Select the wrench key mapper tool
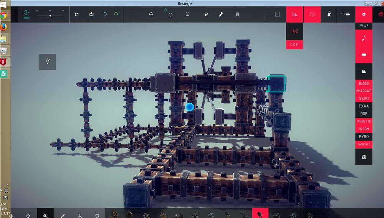384x218 pixels. 221,14
